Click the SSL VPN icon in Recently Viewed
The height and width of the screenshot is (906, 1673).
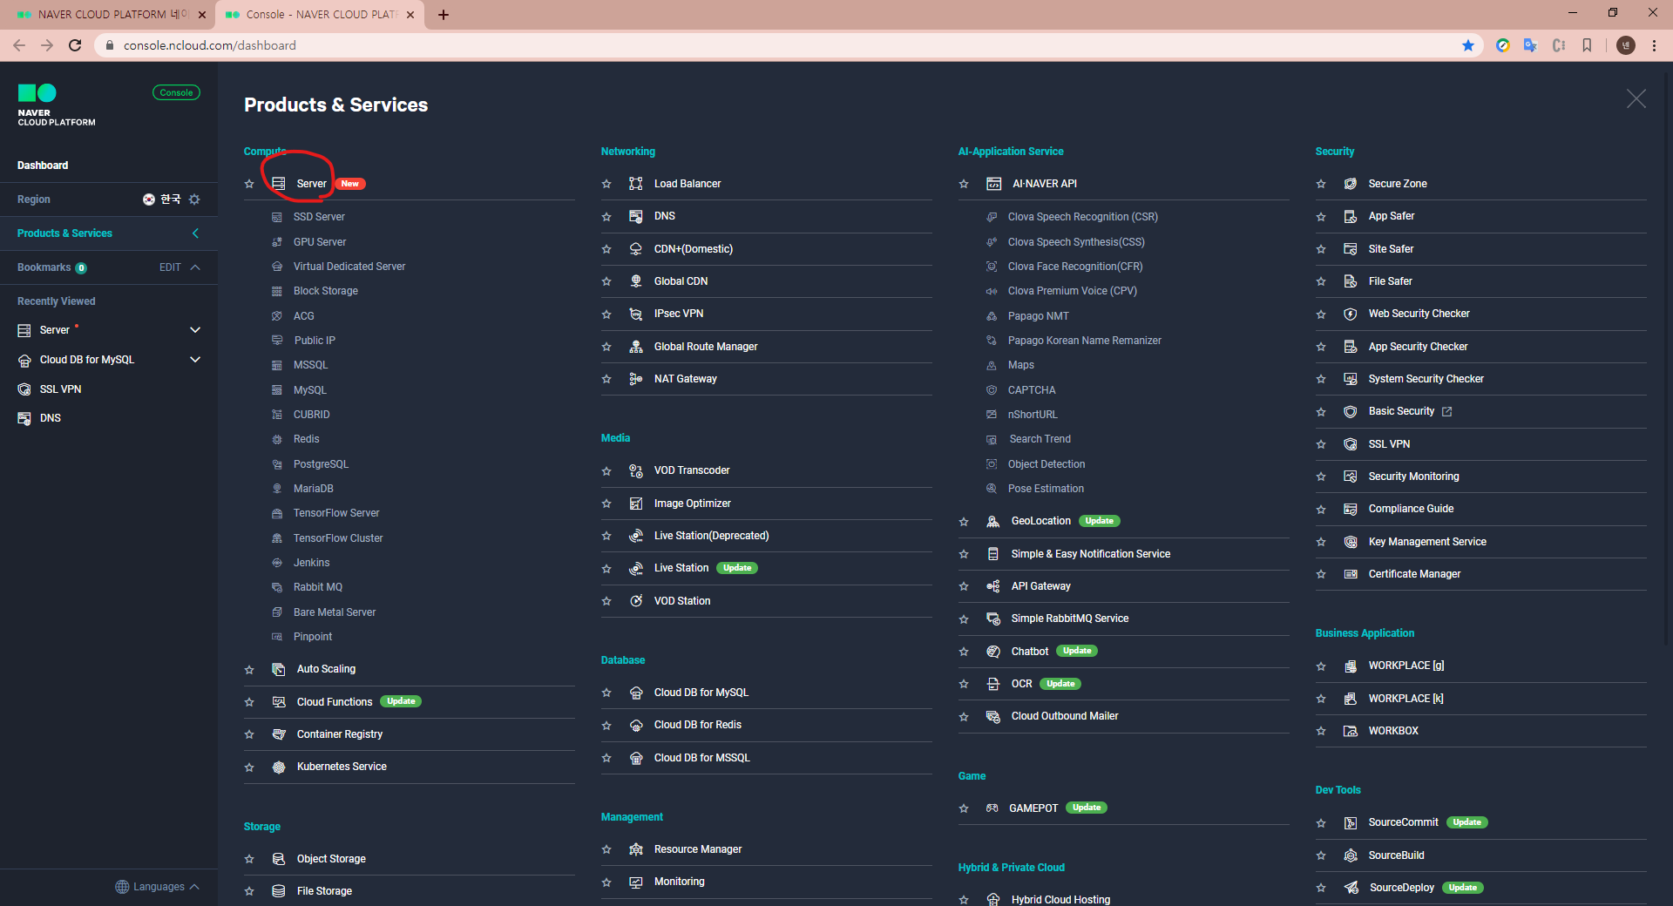(24, 389)
